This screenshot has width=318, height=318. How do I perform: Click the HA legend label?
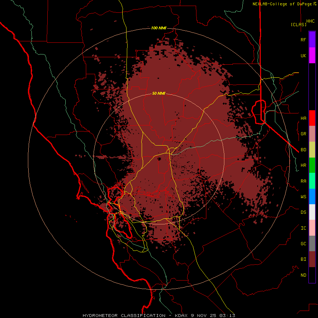click(303, 118)
